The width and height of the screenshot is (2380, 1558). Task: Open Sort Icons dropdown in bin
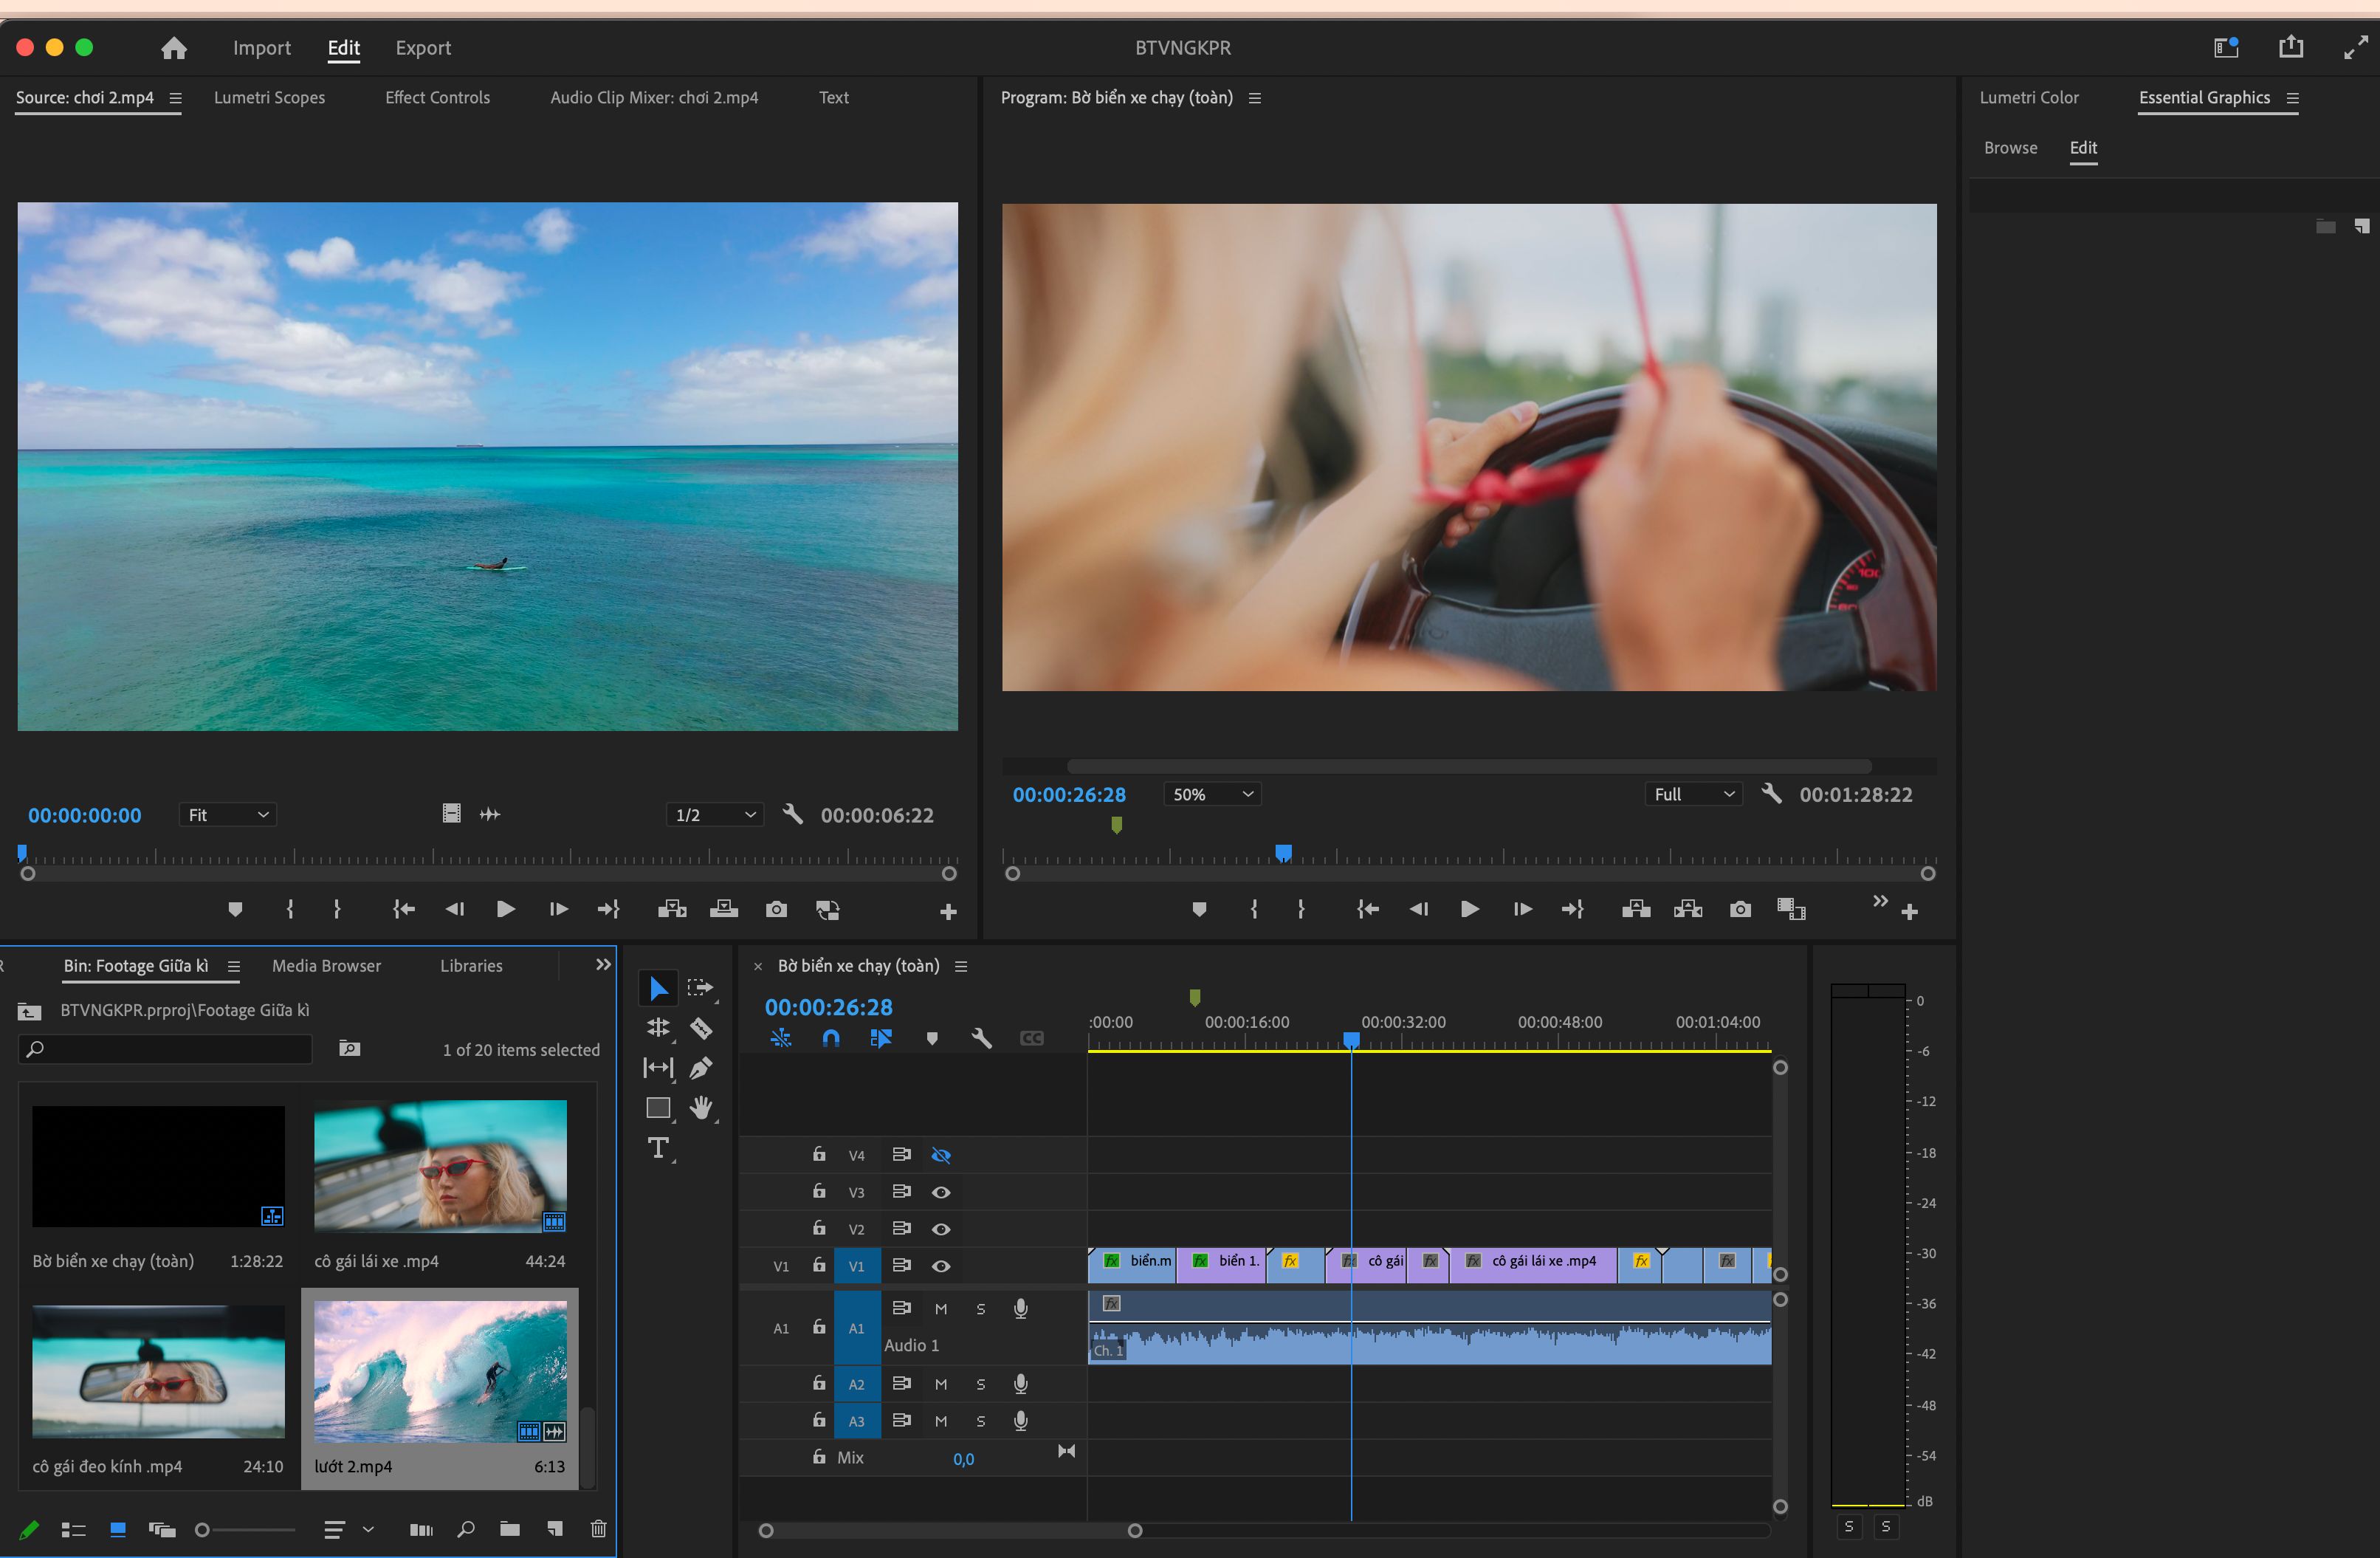(348, 1529)
